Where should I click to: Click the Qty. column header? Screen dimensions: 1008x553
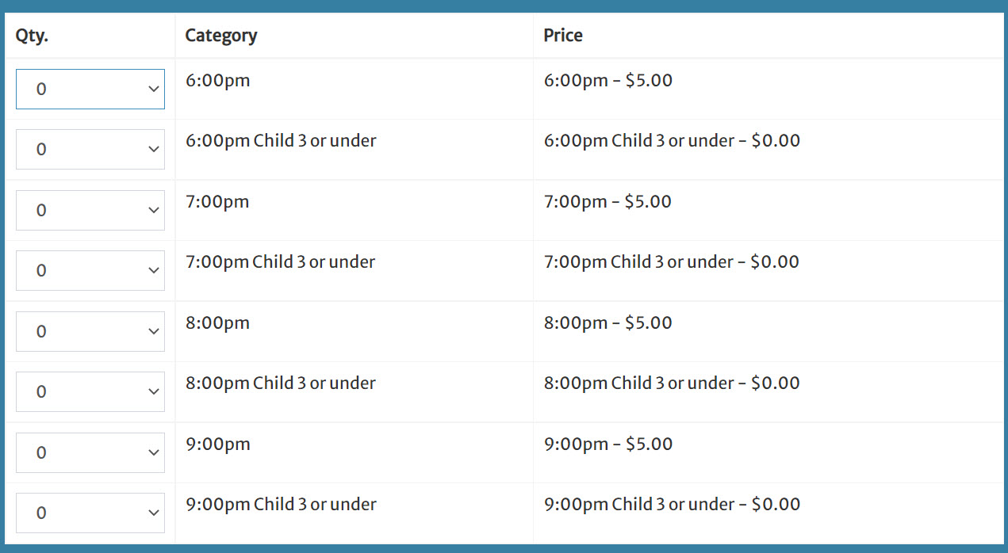click(x=32, y=36)
